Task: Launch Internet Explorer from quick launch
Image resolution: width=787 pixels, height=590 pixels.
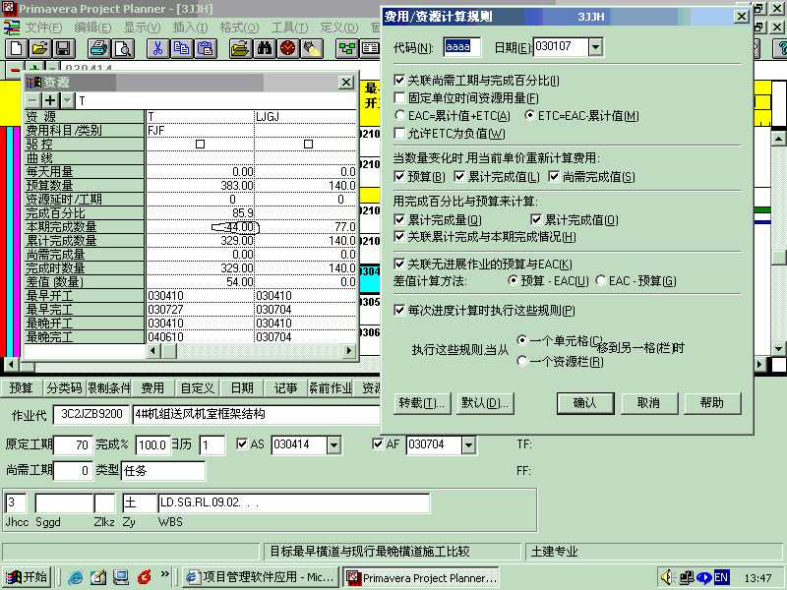Action: point(76,577)
